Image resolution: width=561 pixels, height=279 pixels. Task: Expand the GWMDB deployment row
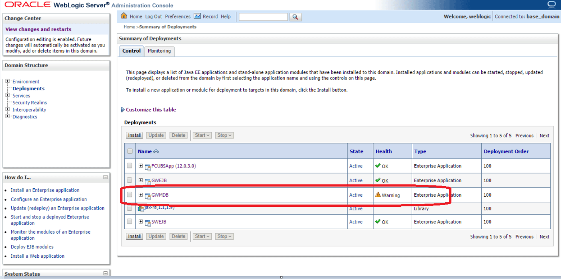click(141, 195)
